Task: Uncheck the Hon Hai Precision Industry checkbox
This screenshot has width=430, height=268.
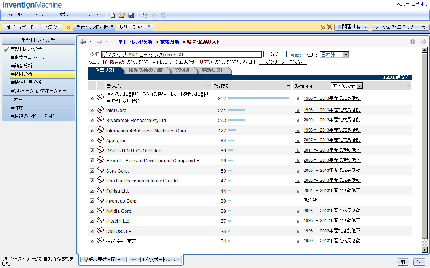Action: point(92,181)
